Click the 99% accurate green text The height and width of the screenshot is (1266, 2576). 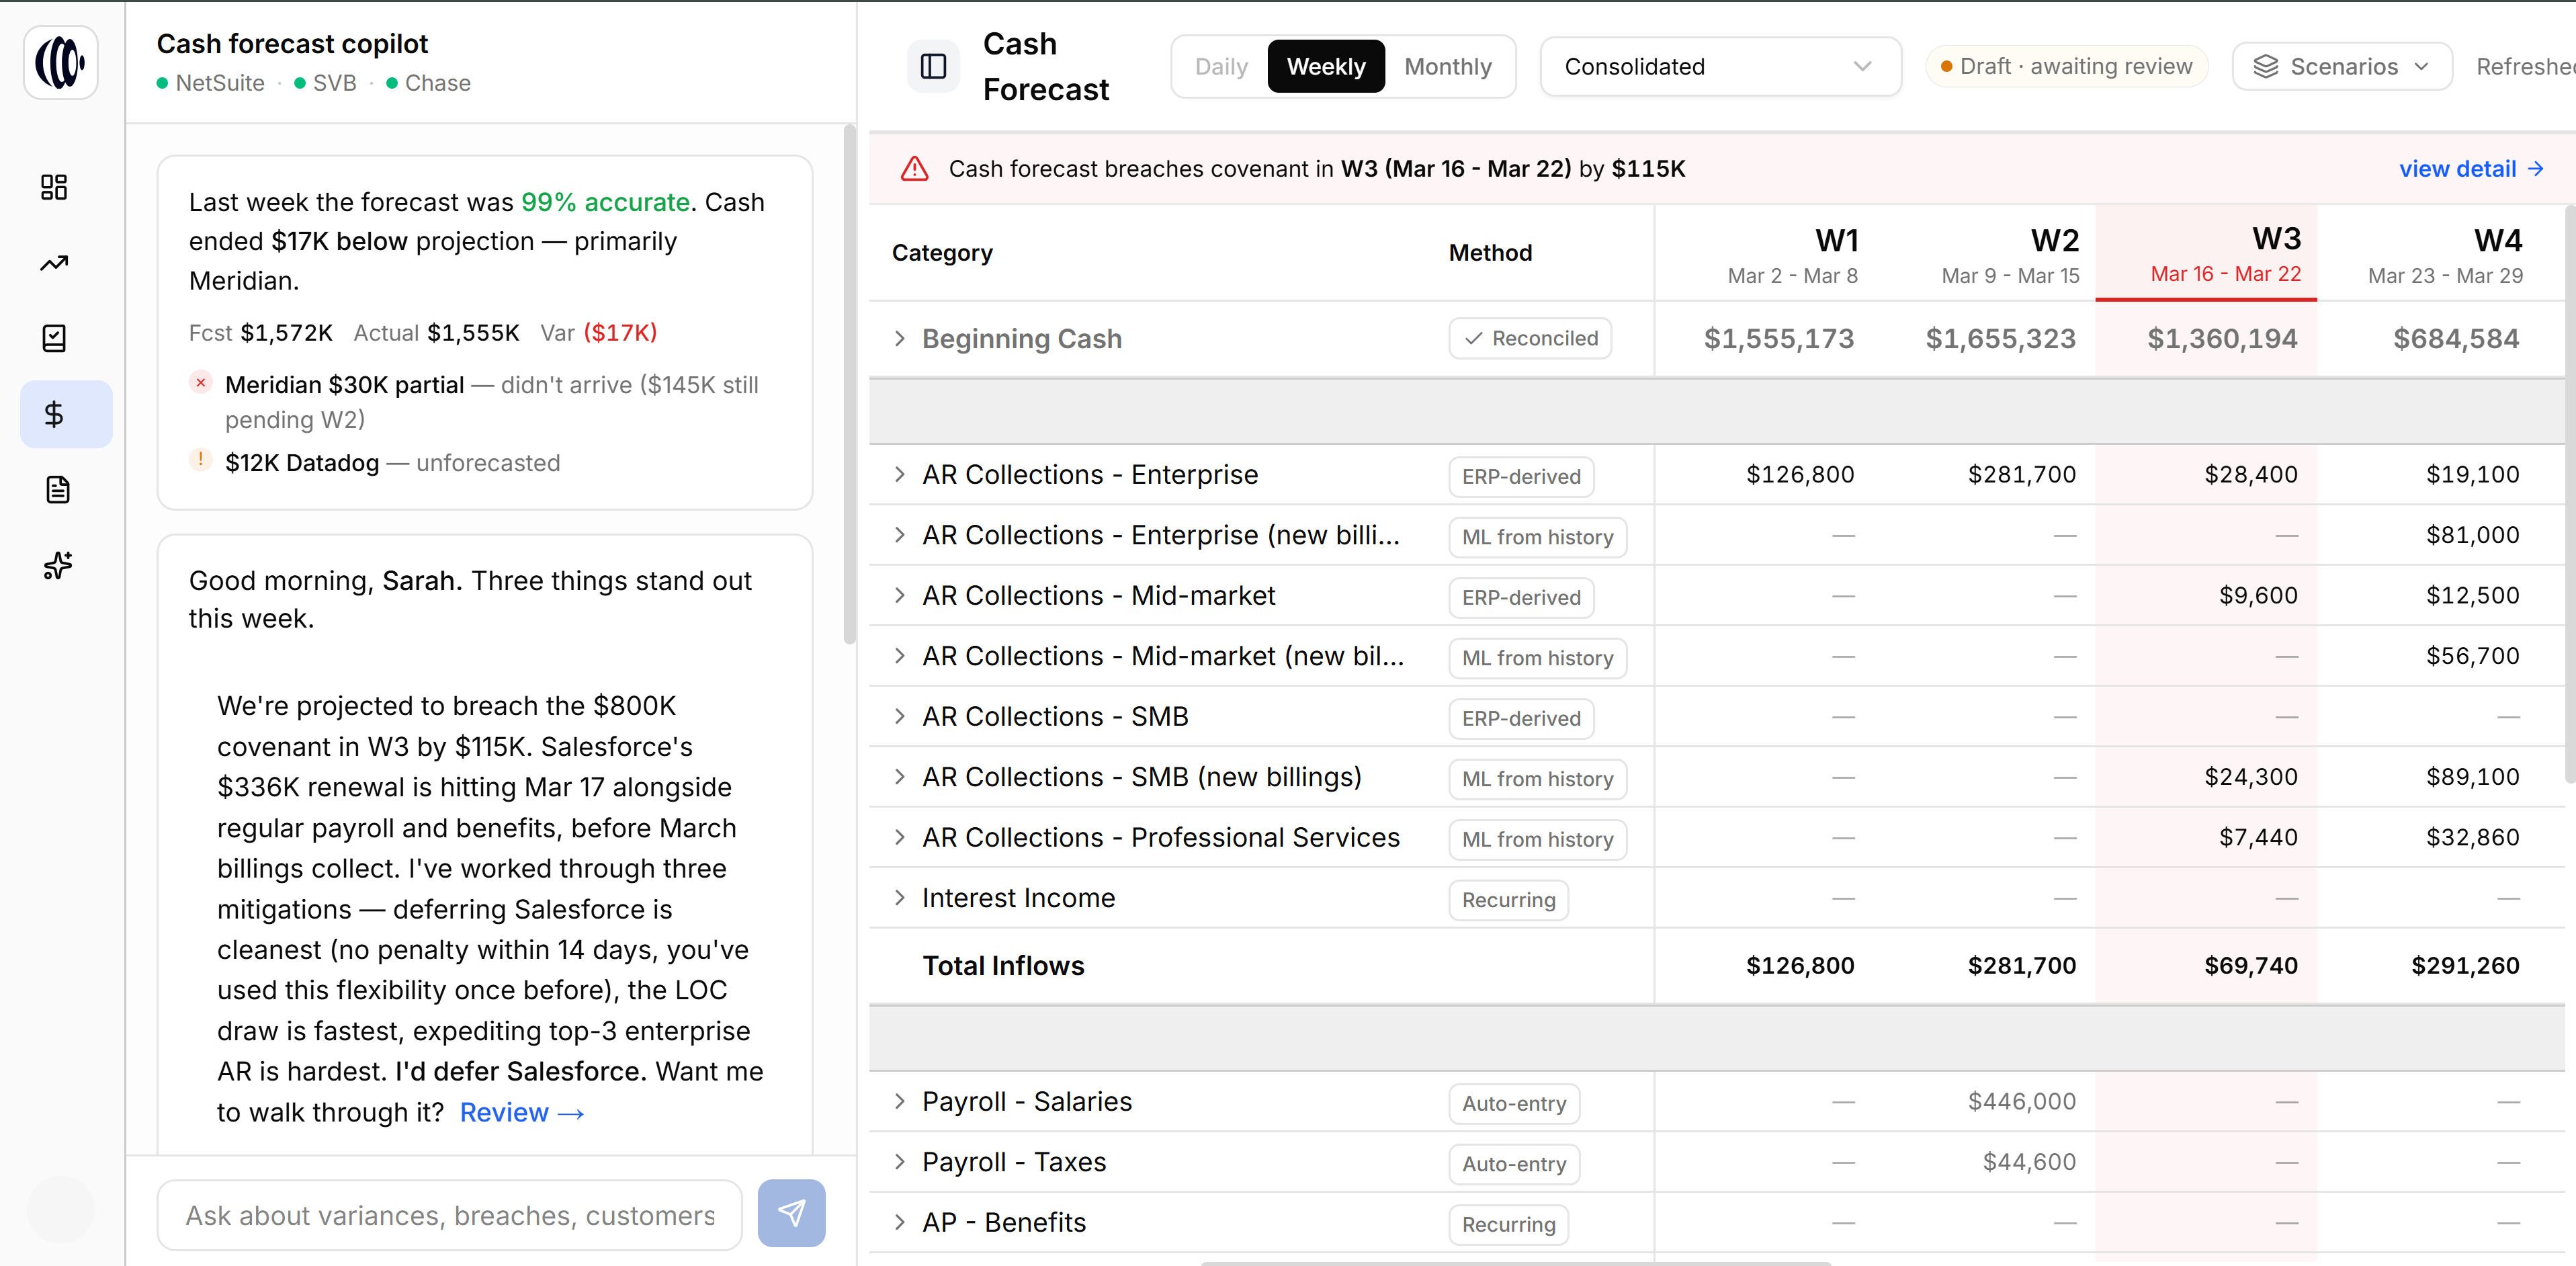pyautogui.click(x=605, y=202)
